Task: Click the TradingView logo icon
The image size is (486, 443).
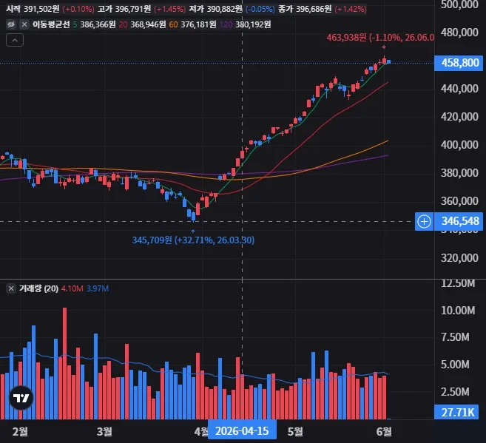Action: click(21, 398)
